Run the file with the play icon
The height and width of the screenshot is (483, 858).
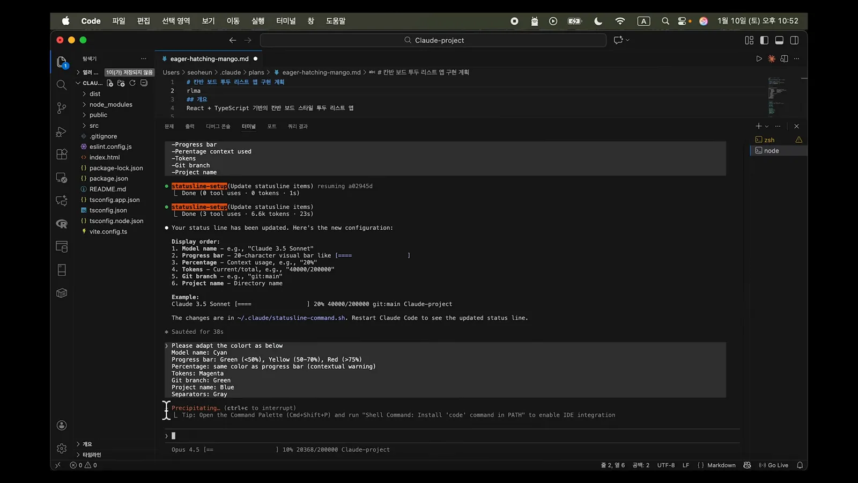[759, 59]
